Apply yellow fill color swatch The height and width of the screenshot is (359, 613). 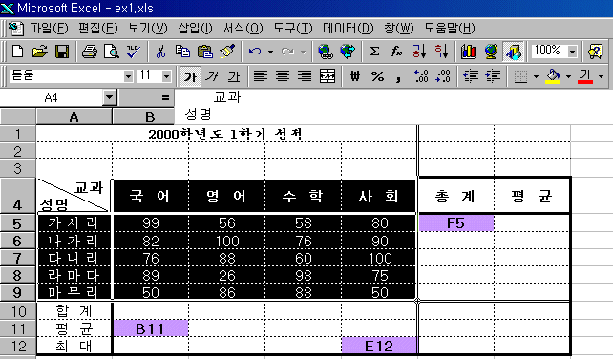(553, 75)
